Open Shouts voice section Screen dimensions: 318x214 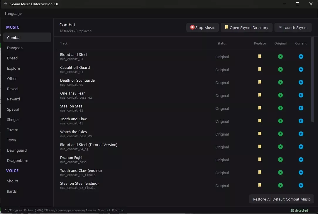[x=27, y=181]
